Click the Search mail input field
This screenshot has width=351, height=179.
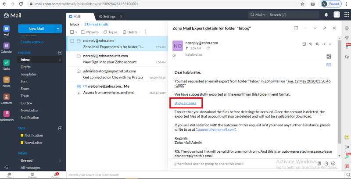click(x=293, y=15)
